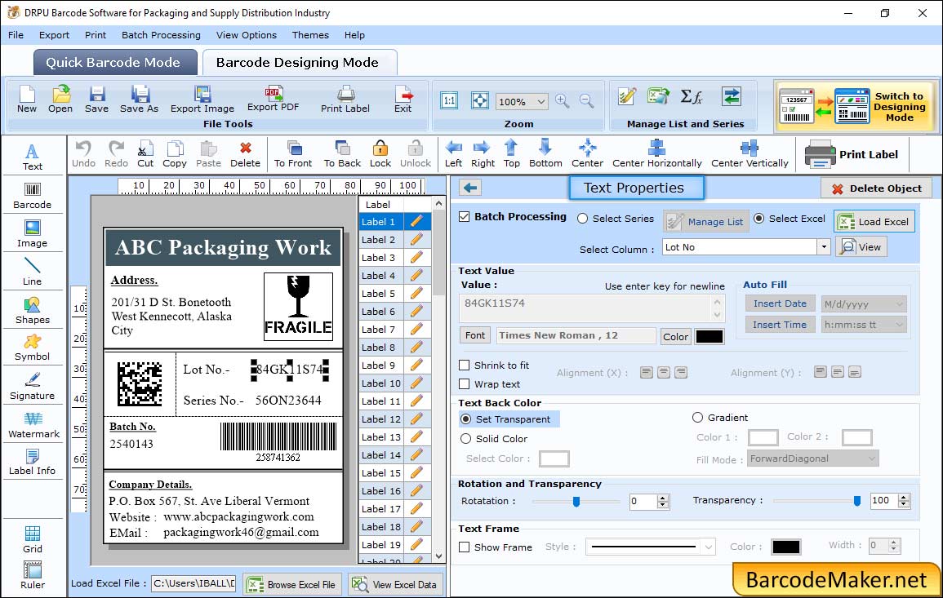Open a file with Open icon
The width and height of the screenshot is (943, 598).
(60, 99)
